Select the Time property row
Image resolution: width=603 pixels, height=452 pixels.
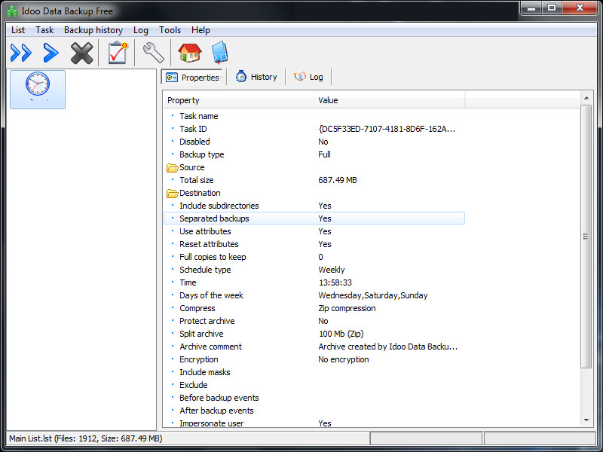(x=314, y=282)
